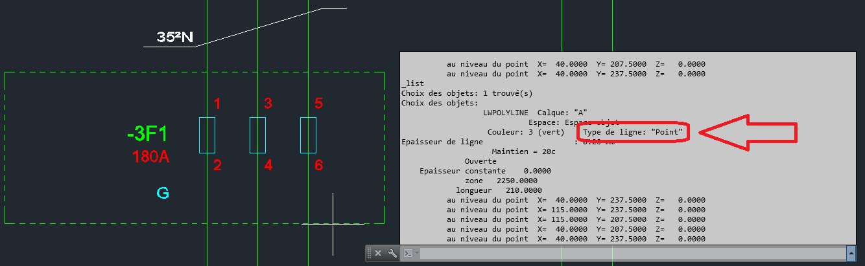Screen dimensions: 865x266
Task: Select the cyan G text
Action: pos(163,193)
